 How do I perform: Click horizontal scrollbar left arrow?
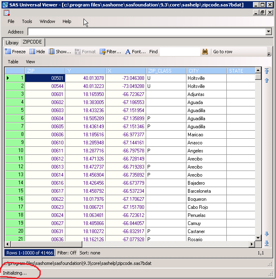(x=8, y=244)
